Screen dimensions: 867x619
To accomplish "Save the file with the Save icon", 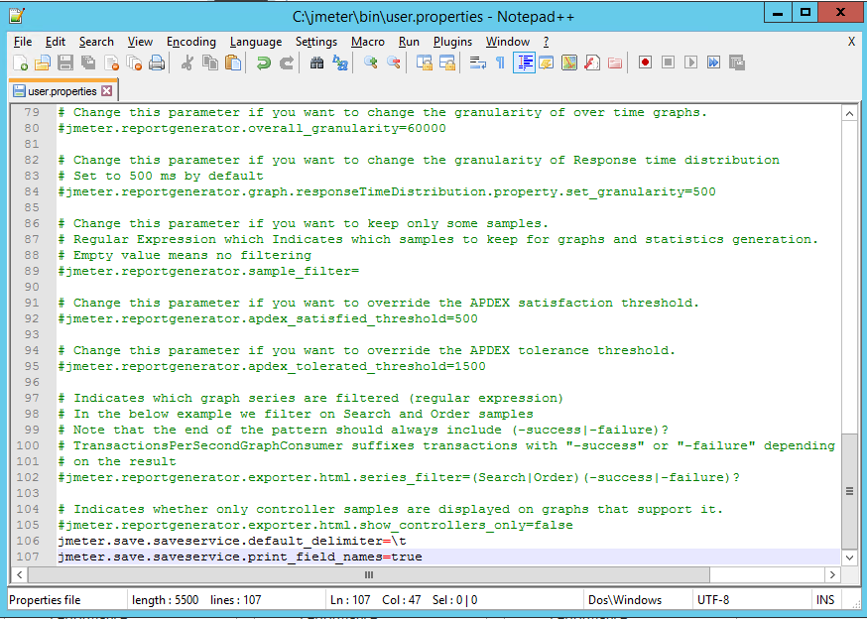I will [x=65, y=63].
